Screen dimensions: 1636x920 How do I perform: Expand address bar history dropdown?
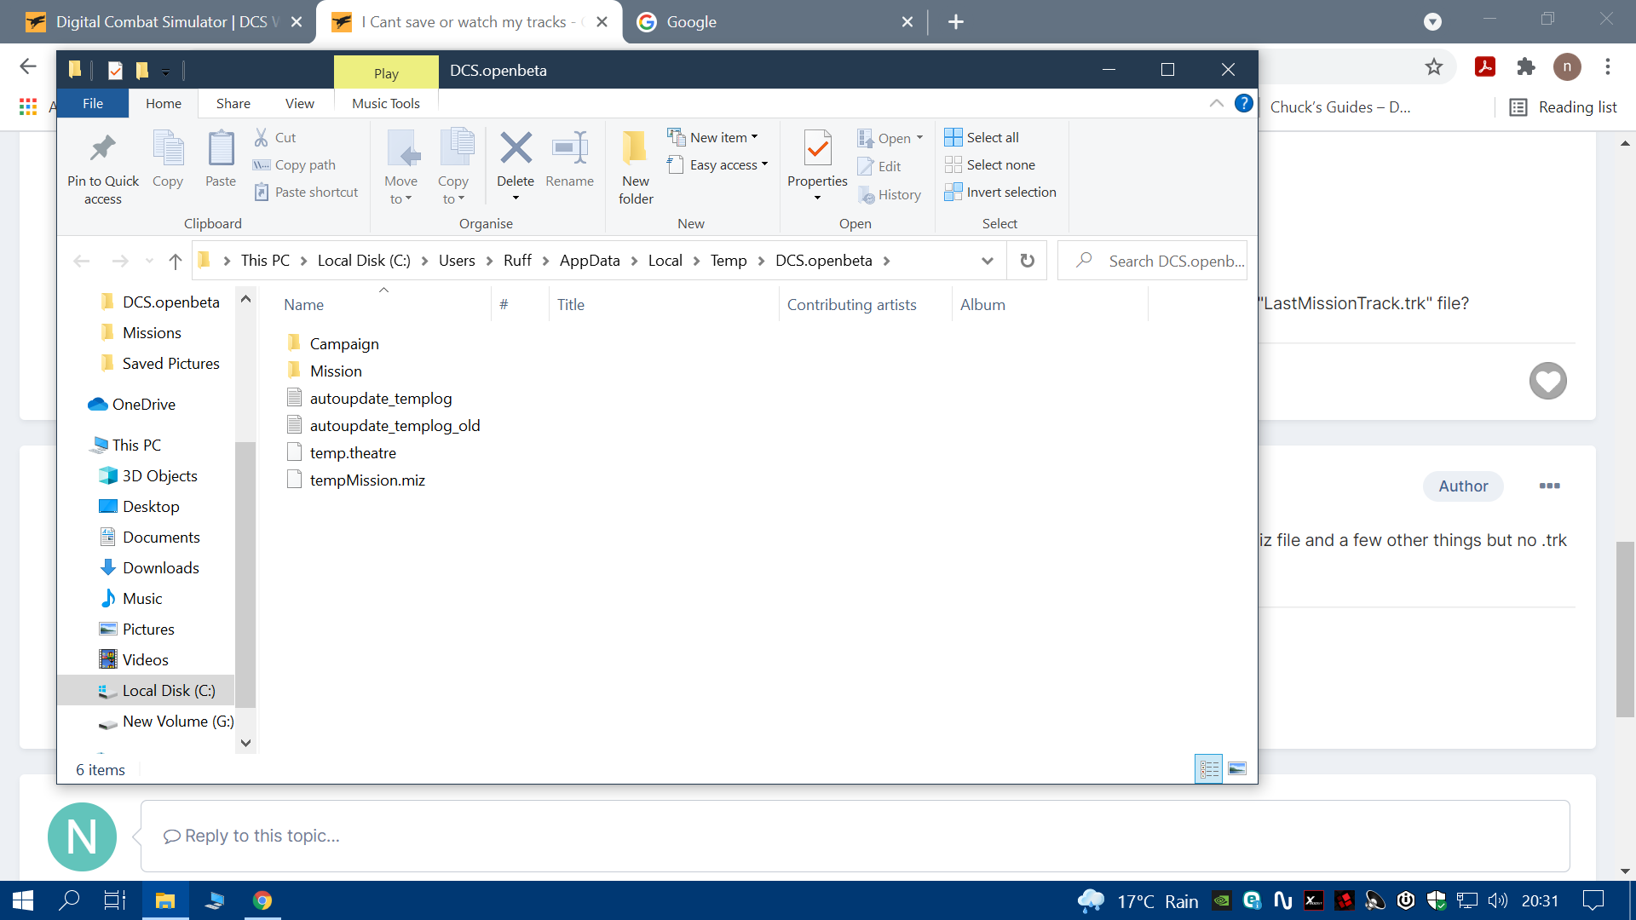pos(987,261)
